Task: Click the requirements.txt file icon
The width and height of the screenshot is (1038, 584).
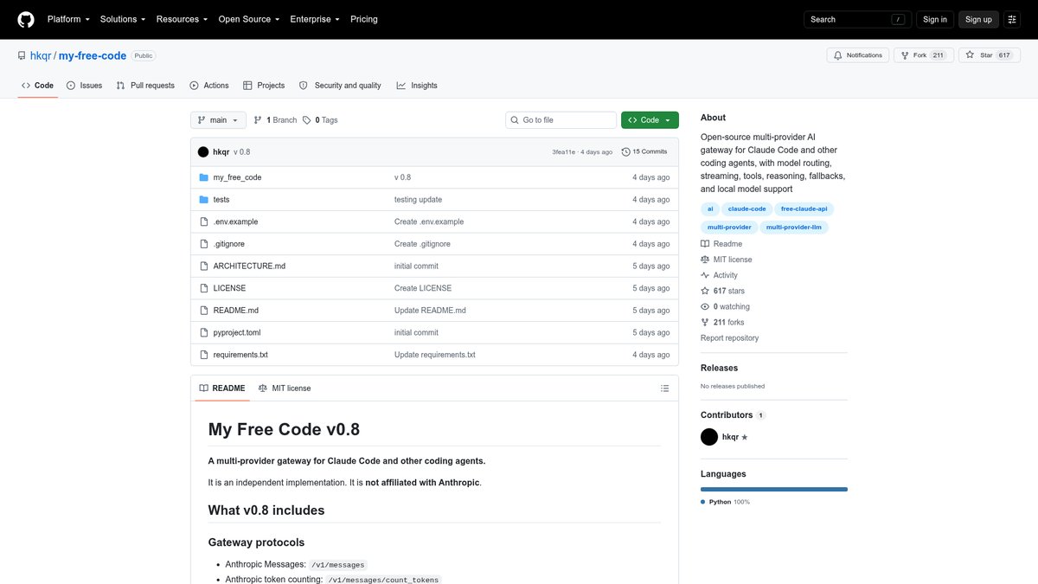Action: [203, 355]
